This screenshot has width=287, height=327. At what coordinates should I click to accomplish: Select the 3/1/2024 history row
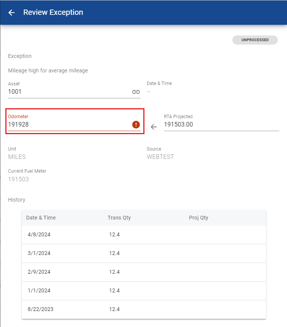click(x=144, y=253)
